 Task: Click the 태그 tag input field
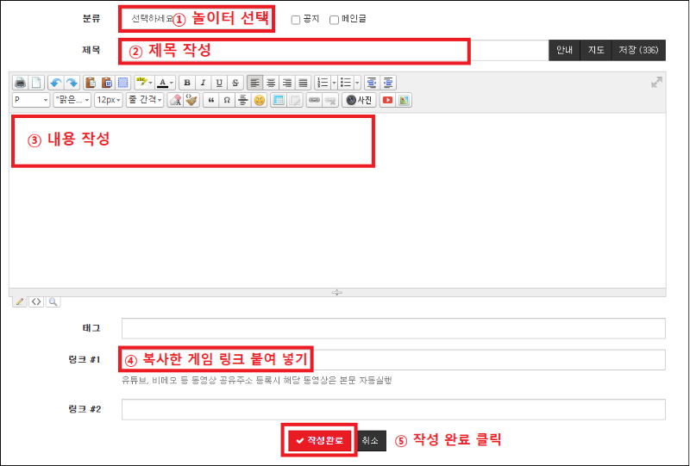[x=393, y=328]
